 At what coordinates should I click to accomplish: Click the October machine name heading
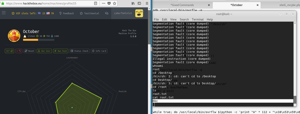[x=31, y=31]
